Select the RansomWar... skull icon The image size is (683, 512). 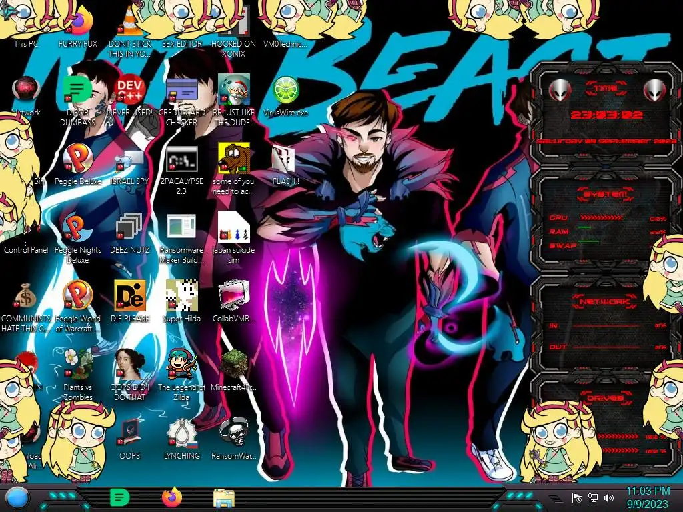coord(234,432)
